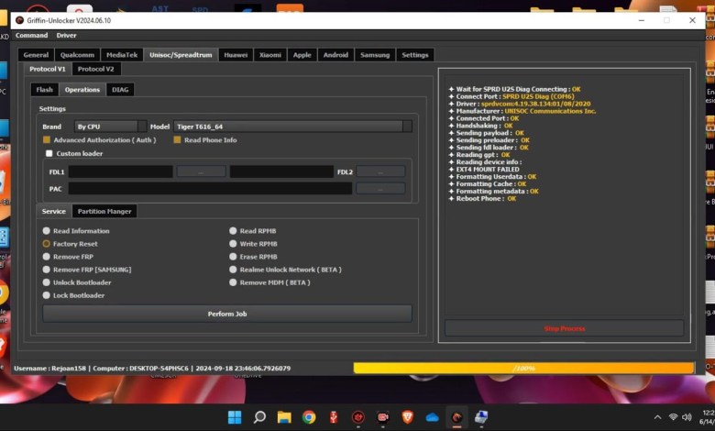Switch to the Partition Manger tab
The height and width of the screenshot is (431, 715).
tap(104, 211)
